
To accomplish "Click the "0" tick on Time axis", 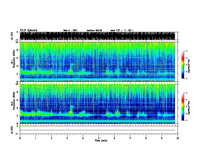I will click(x=20, y=138).
